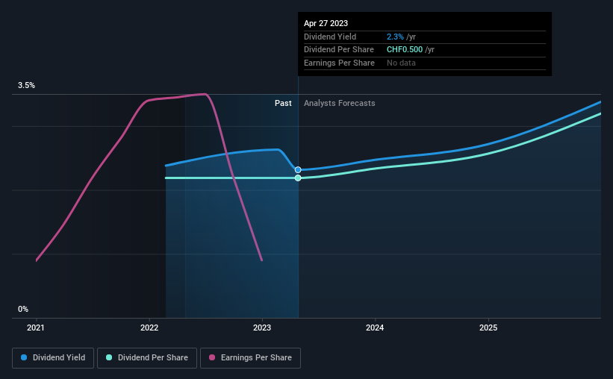Screen dimensions: 613x379
Task: Toggle the Dividend Yield legend button
Action: point(53,358)
